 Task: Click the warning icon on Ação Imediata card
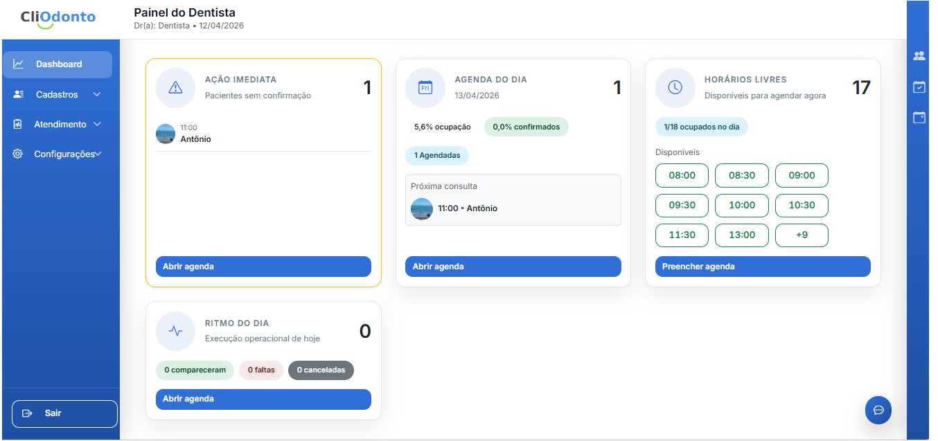coord(175,88)
